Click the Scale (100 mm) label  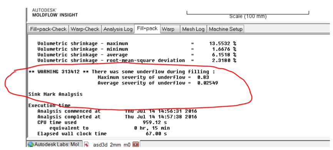tap(248, 16)
